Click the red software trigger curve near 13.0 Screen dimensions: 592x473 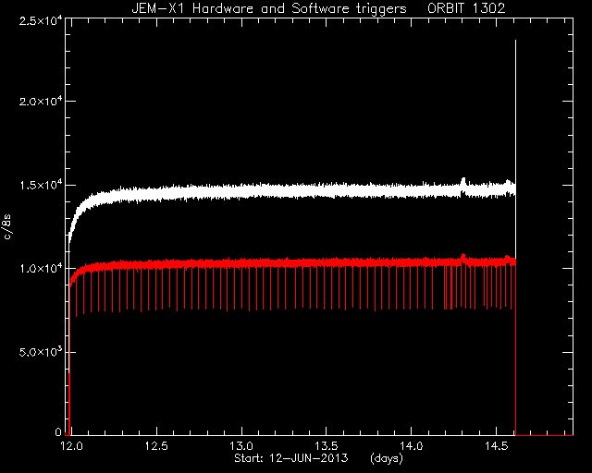pos(241,263)
